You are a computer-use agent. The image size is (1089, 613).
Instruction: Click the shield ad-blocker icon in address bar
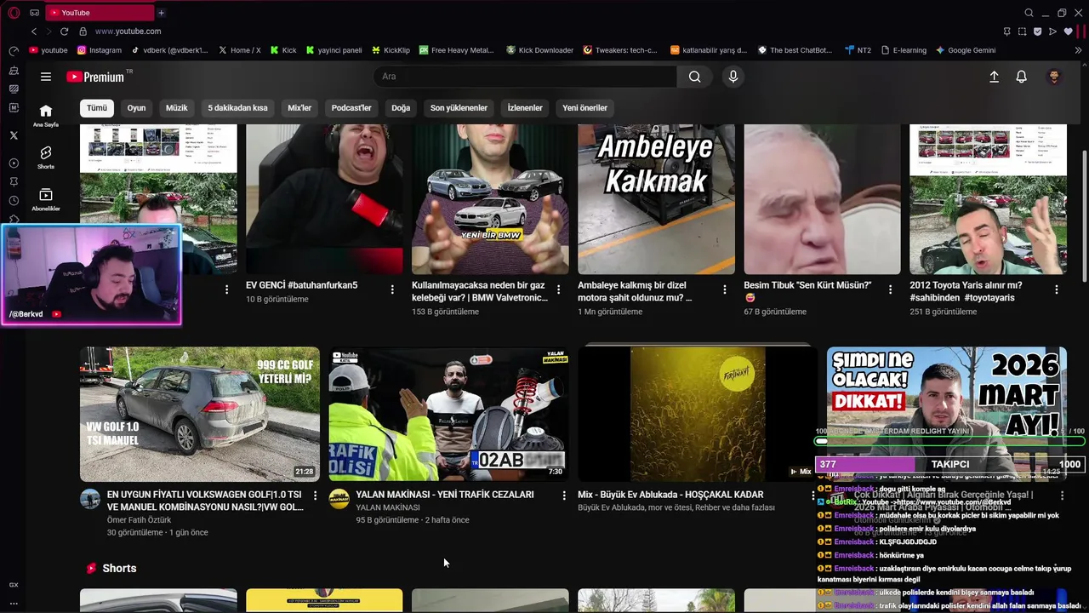click(x=1037, y=32)
